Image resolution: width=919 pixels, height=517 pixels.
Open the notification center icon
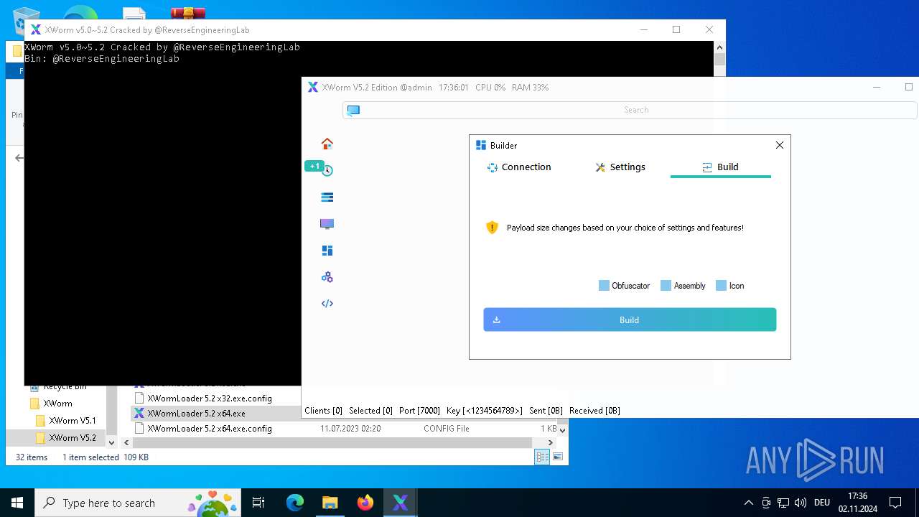pyautogui.click(x=895, y=503)
